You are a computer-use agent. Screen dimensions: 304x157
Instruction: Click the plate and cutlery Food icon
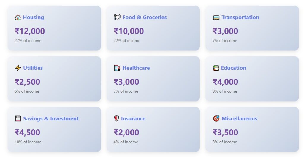(117, 18)
